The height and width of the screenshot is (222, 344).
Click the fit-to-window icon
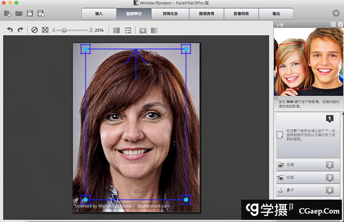[45, 30]
